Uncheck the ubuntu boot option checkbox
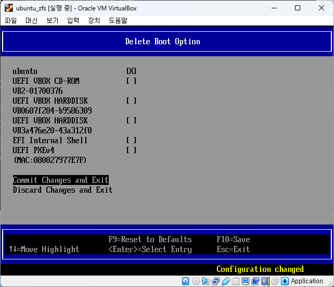Screen dimensions: 334x287 (x=131, y=71)
